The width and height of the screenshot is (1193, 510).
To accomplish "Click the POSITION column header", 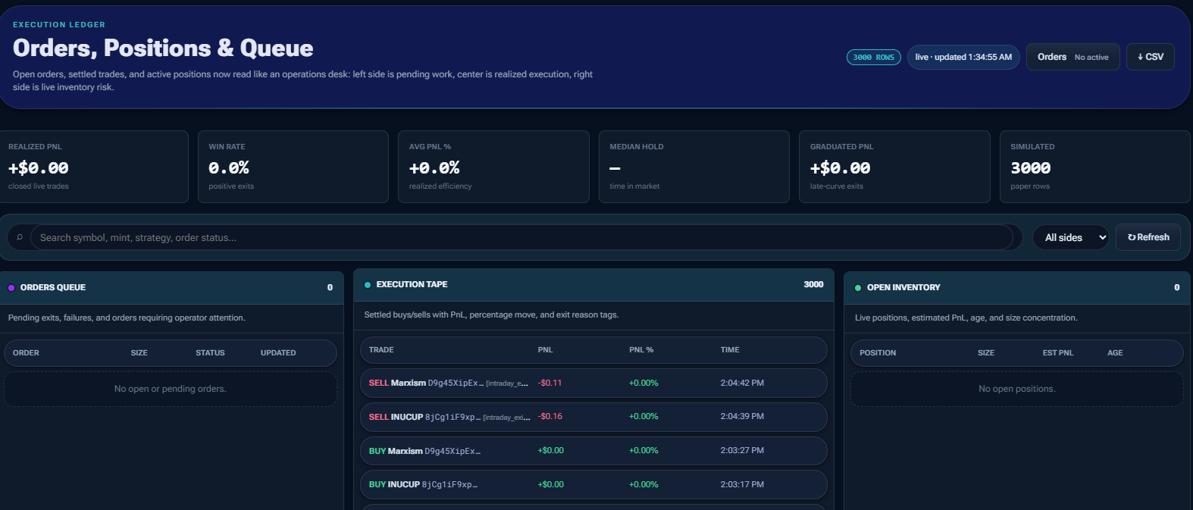I will (x=878, y=353).
